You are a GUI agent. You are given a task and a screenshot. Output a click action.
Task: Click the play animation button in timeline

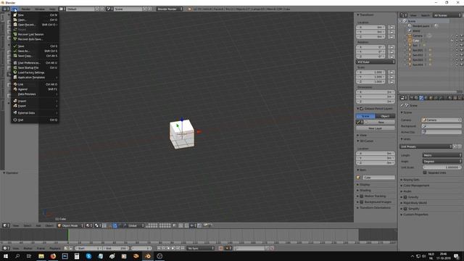coord(173,248)
